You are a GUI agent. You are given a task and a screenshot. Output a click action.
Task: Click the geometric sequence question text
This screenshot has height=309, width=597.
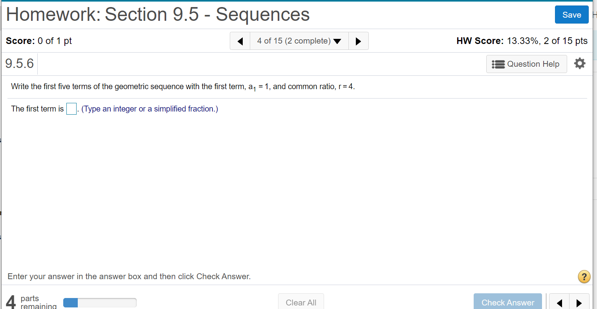[x=183, y=87]
